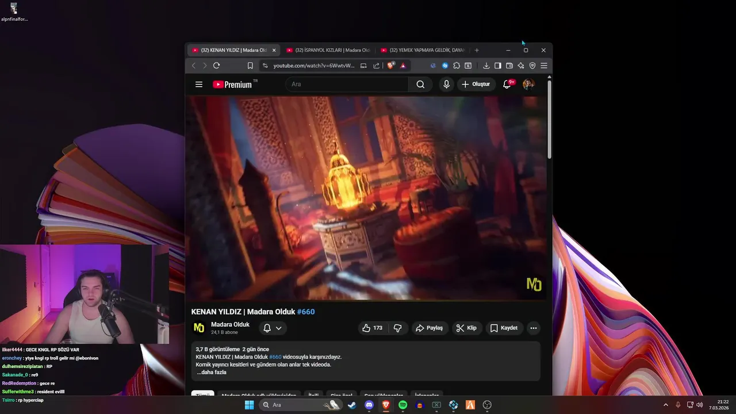Click the 'Kaydet' save button
This screenshot has height=414, width=736.
tap(504, 328)
